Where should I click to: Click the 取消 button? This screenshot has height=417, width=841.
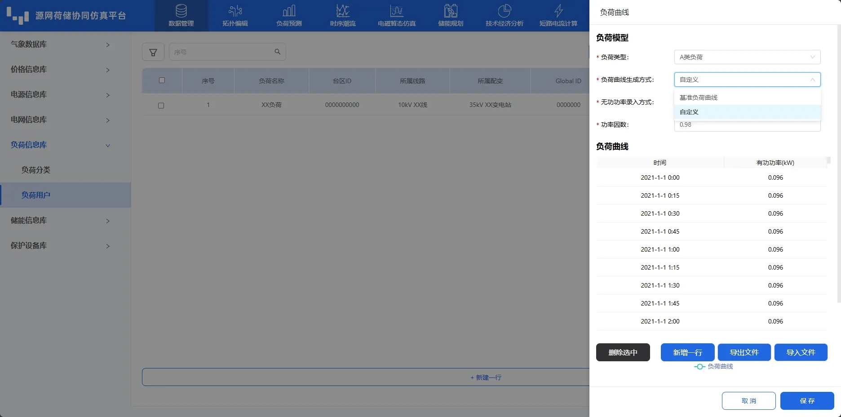coord(748,401)
